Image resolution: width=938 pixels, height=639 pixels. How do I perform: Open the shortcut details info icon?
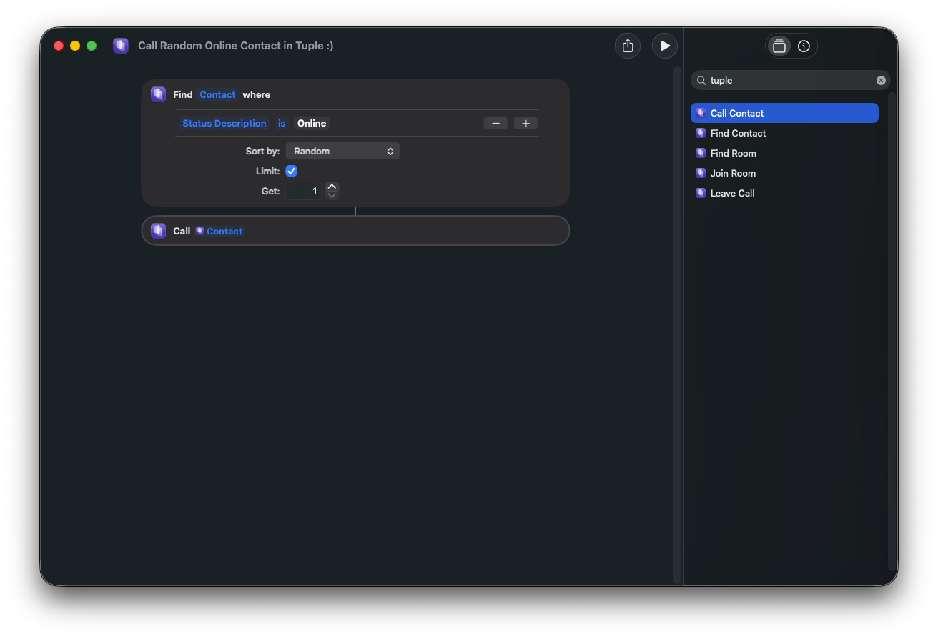[x=804, y=46]
